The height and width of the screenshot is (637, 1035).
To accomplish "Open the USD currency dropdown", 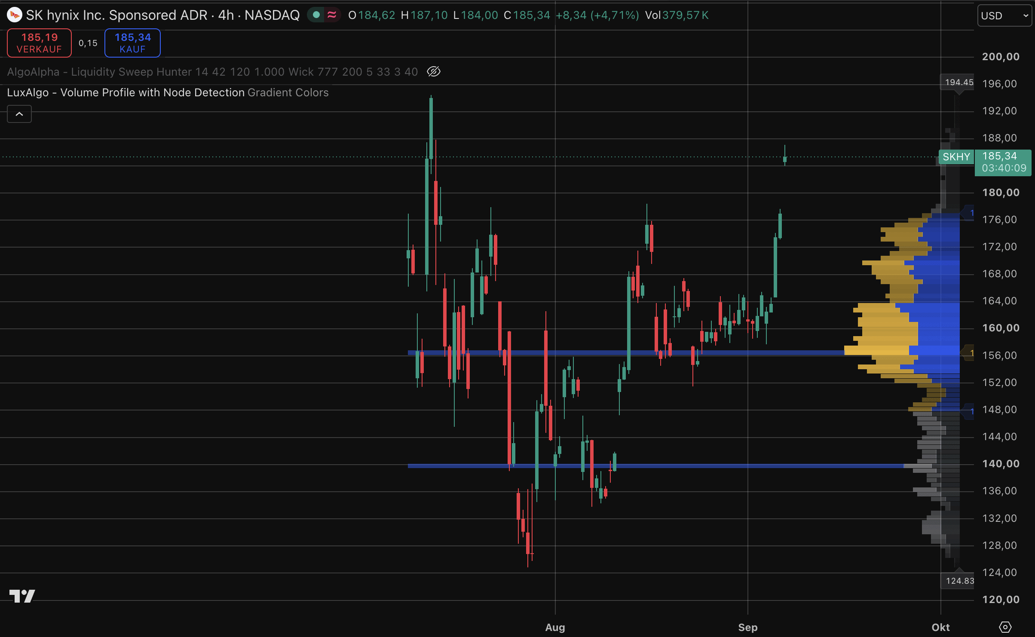I will (x=1004, y=15).
